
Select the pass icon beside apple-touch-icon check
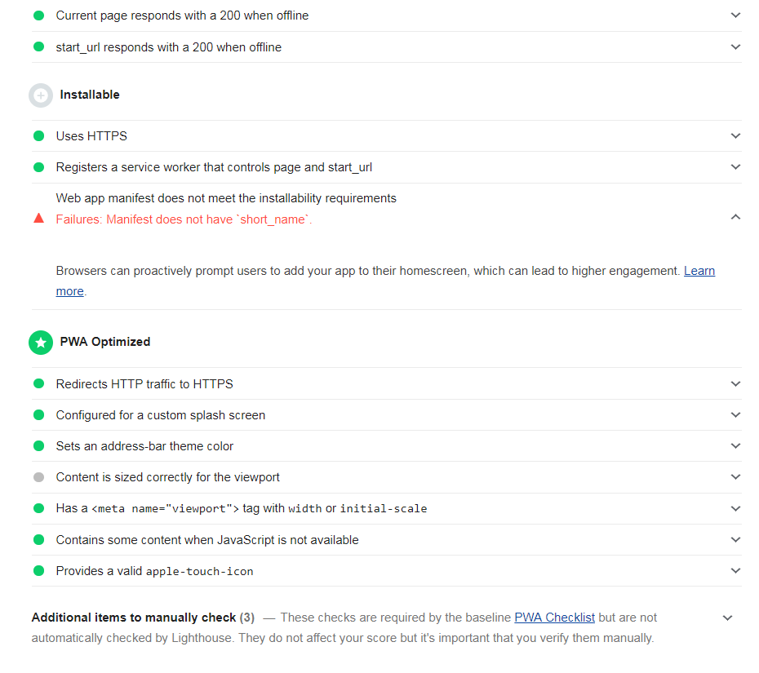click(x=38, y=571)
